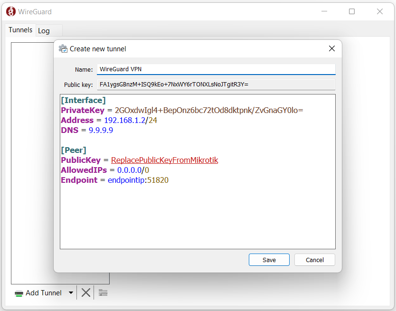396x311 pixels.
Task: Click the Public key read-only field
Action: coord(216,85)
